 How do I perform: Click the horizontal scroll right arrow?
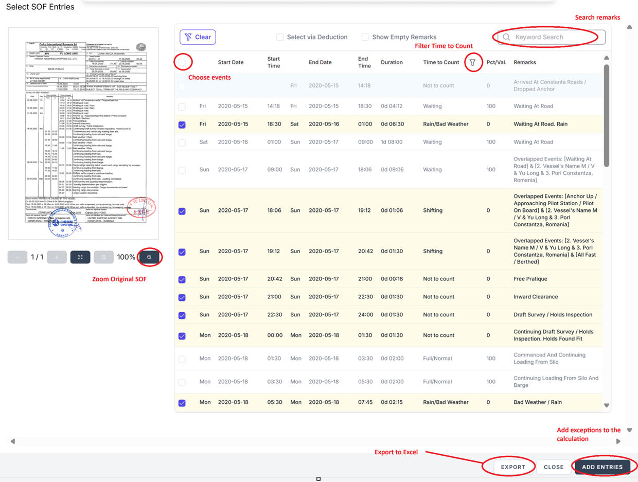618,441
